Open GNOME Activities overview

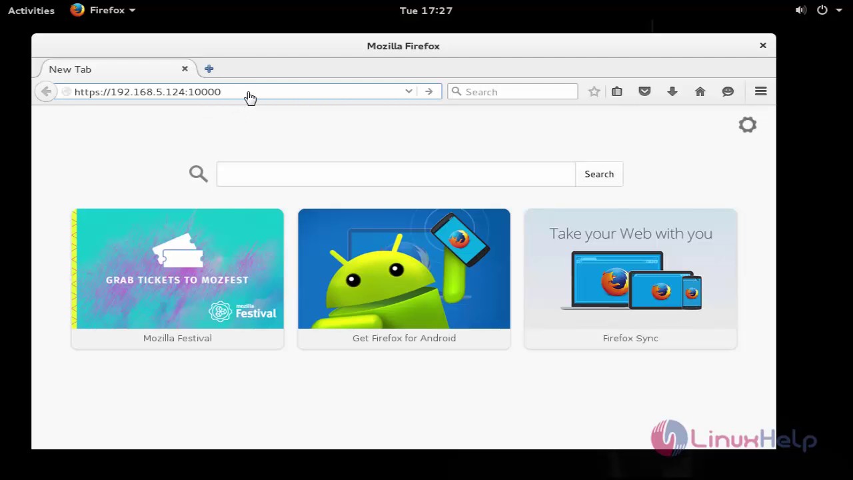click(31, 10)
